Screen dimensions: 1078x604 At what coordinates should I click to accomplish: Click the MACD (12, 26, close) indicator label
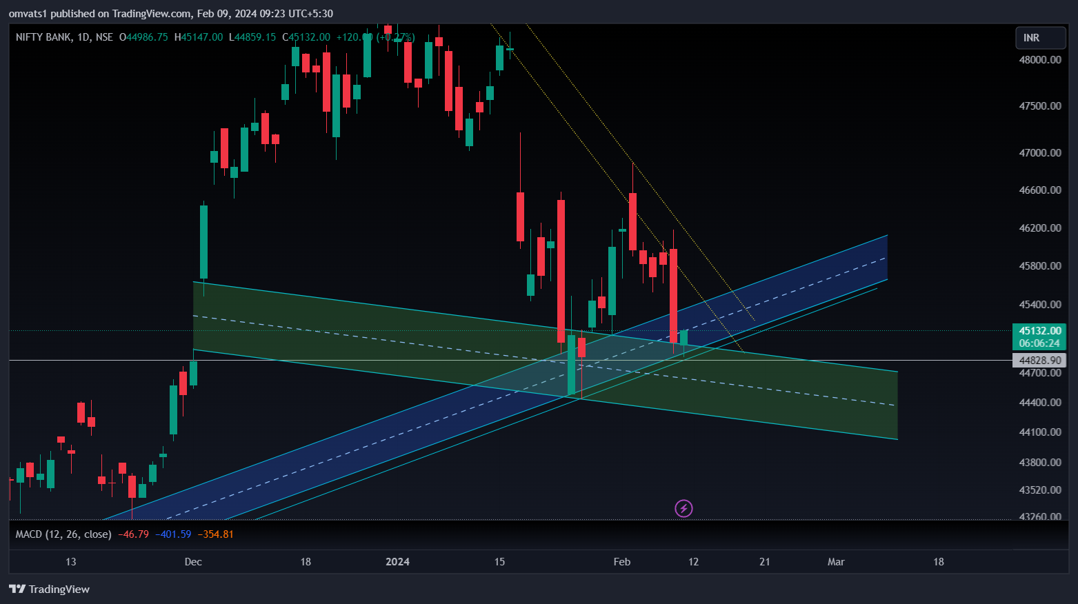coord(63,534)
